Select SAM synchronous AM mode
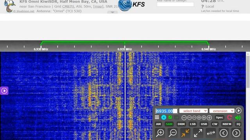Image resolution: width=250 pixels, height=140 pixels. click(x=169, y=124)
